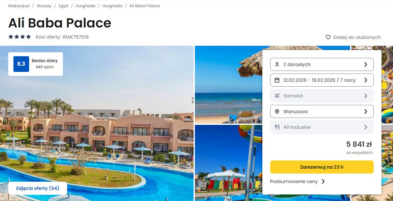The width and height of the screenshot is (393, 201).
Task: View the beach umbrella photo thumbnail
Action: 229,85
